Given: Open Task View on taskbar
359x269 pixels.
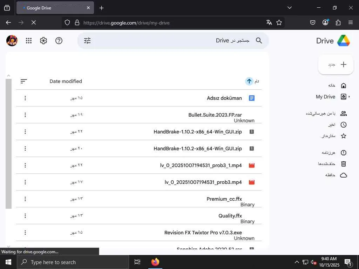Looking at the screenshot, I should click(137, 262).
